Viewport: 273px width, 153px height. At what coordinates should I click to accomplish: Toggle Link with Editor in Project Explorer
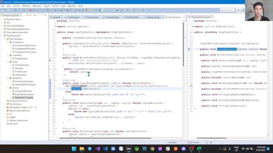[30, 15]
